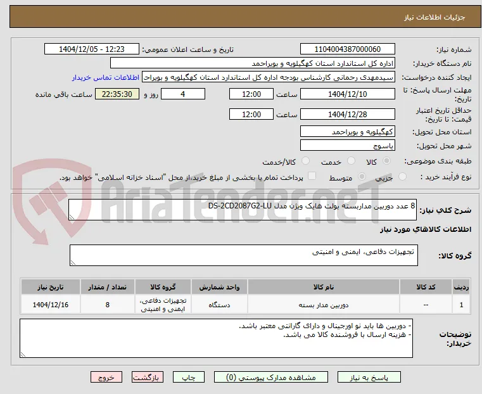Click the response deadline date 1404/12/10
The height and width of the screenshot is (394, 482).
(x=347, y=94)
